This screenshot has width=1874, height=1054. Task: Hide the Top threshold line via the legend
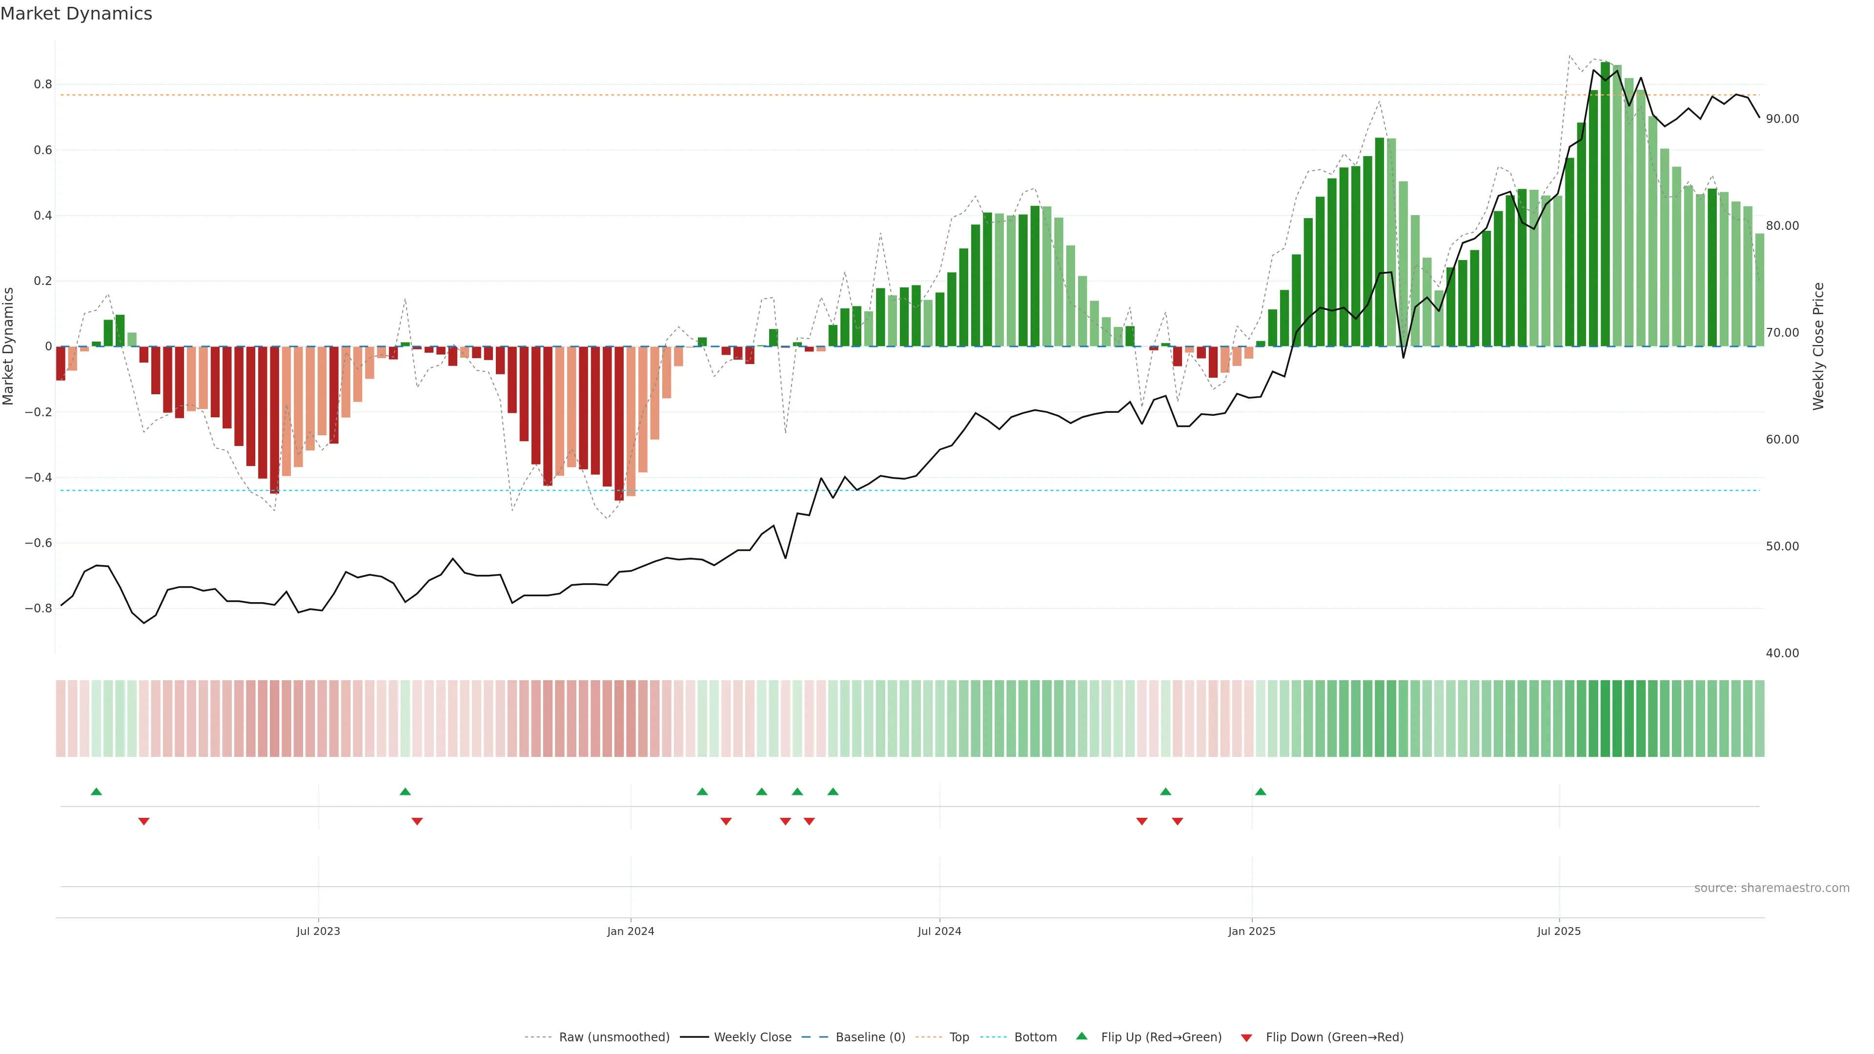(959, 1037)
